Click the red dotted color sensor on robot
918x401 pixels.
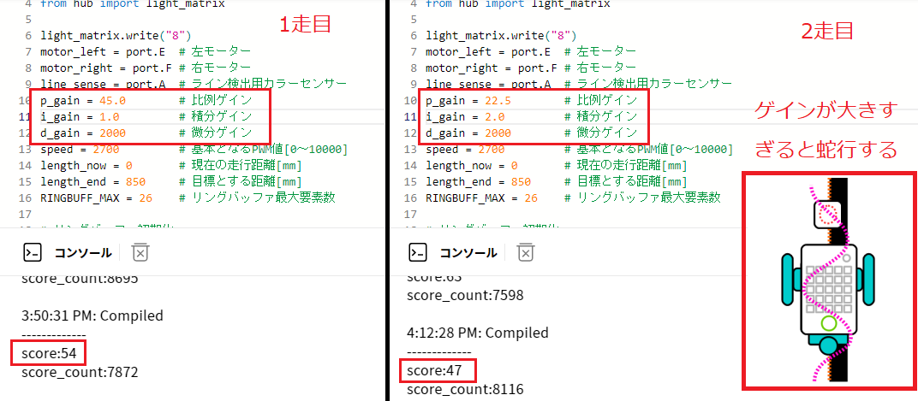(x=828, y=214)
